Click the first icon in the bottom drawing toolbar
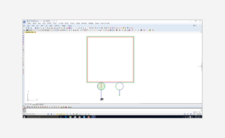 tap(25, 107)
